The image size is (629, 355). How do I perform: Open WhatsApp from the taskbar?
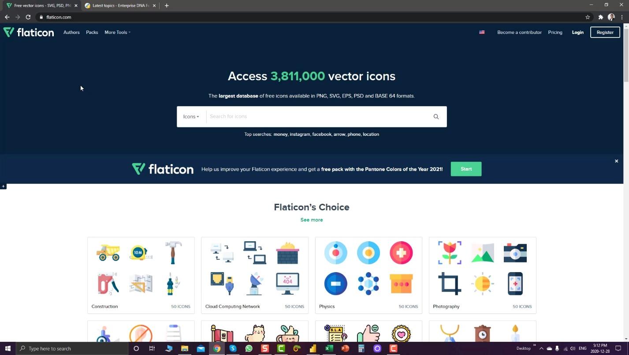pos(249,348)
